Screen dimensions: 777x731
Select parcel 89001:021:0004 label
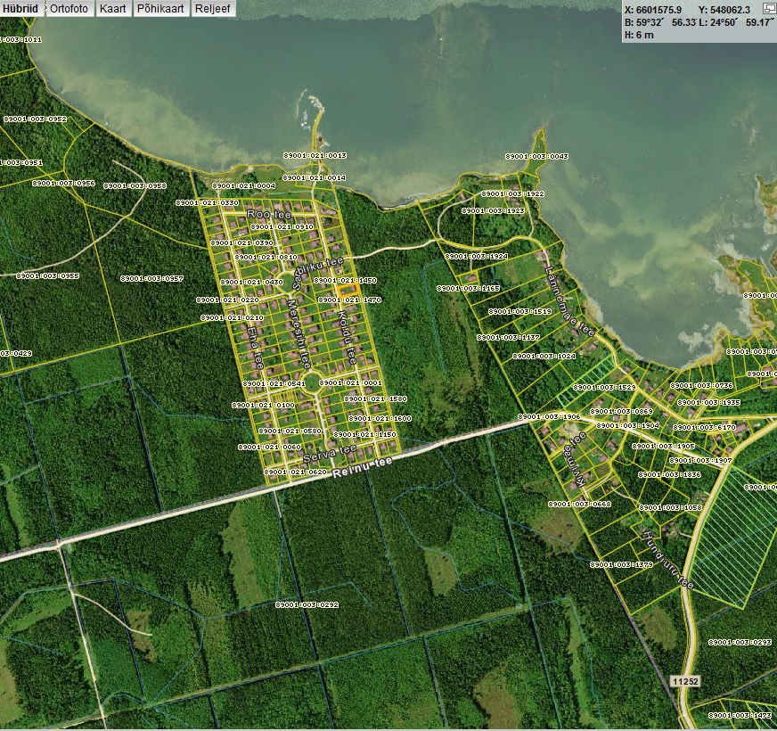[x=245, y=185]
